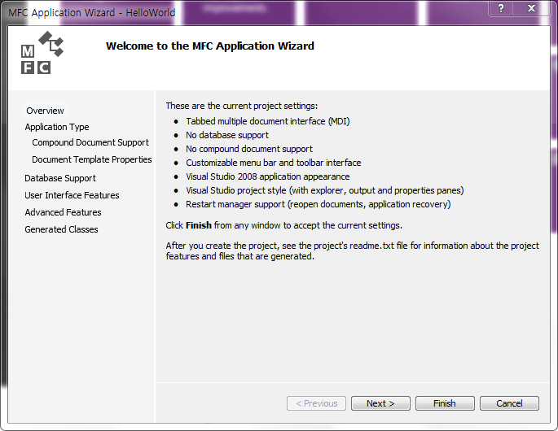Screen dimensions: 558x431
Task: Click the Next button
Action: 380,403
